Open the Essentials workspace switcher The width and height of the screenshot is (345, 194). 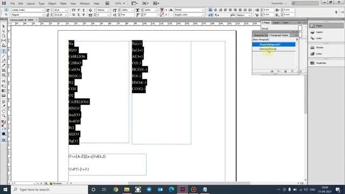279,3
